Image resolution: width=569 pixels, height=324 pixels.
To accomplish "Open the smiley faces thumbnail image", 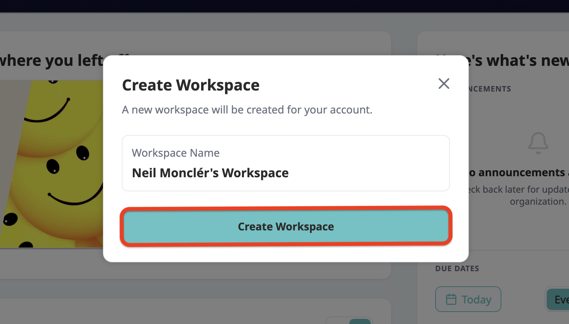I will [51, 164].
